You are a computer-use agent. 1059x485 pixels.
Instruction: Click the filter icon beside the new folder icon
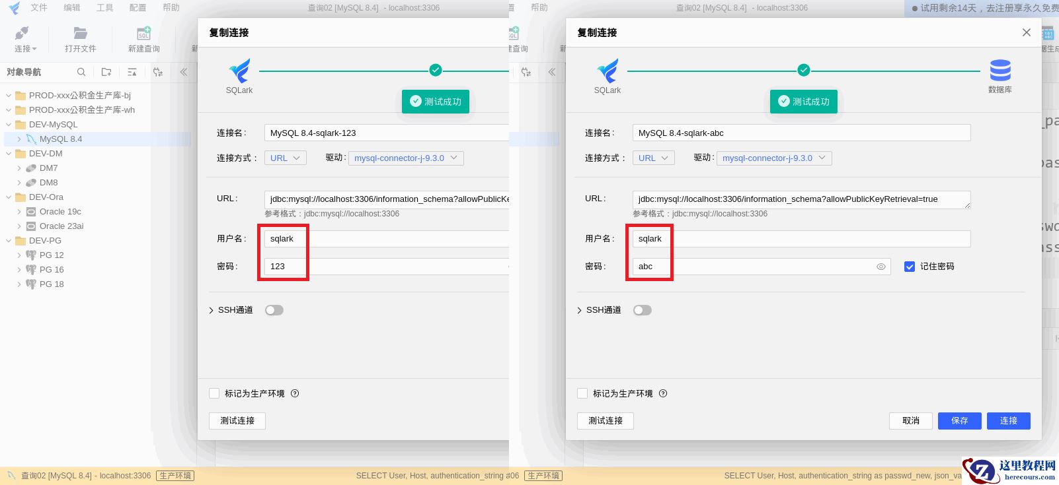coord(132,72)
